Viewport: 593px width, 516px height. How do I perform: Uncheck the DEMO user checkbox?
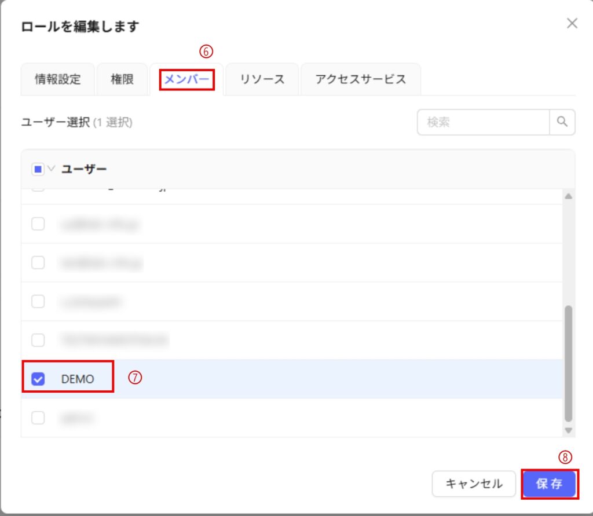tap(38, 379)
